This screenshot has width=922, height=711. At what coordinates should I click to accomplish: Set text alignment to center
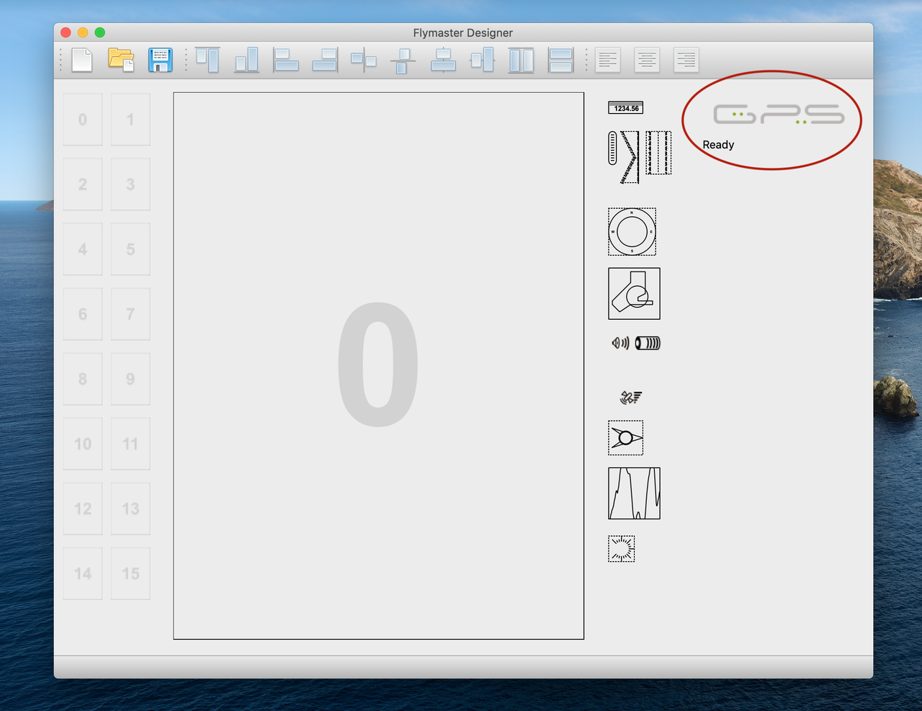pos(647,60)
